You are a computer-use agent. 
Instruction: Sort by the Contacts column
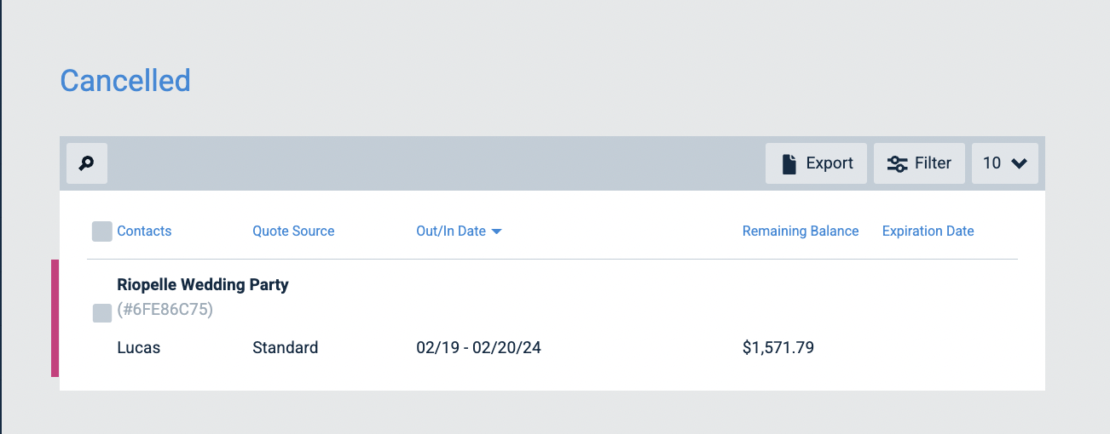tap(144, 231)
